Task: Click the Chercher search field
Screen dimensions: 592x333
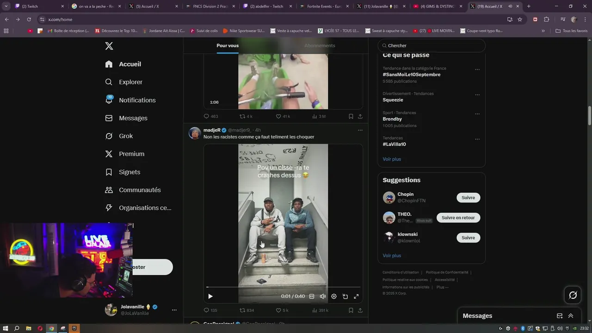Action: (x=432, y=46)
